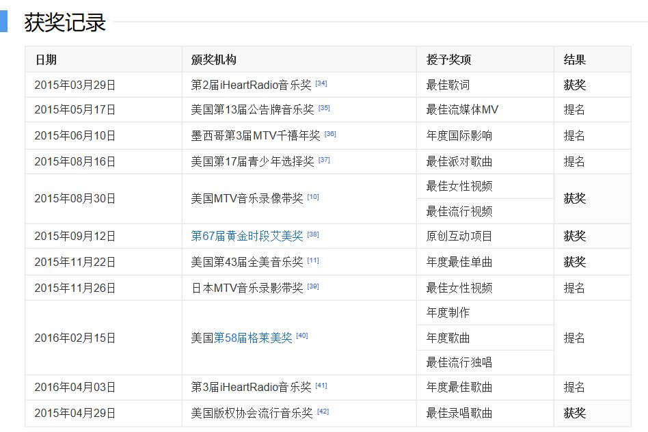The height and width of the screenshot is (432, 648).
Task: Open reference [41] beside 第3届iHeartRadio音乐奖
Action: [321, 386]
